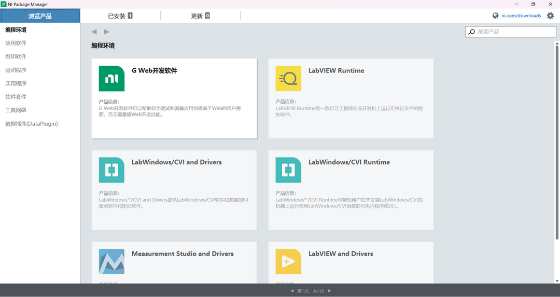Go back using the left navigation arrow

click(x=94, y=32)
